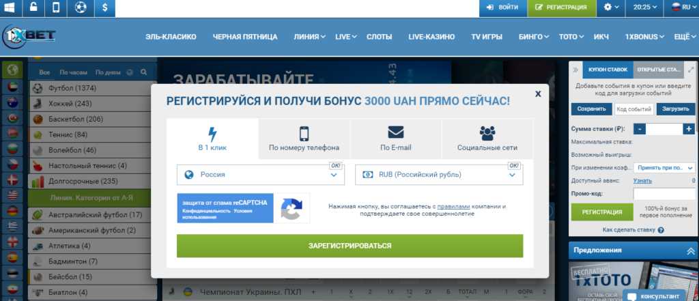The image size is (699, 301).
Task: Click the Windows app icon in top bar
Action: click(10, 8)
